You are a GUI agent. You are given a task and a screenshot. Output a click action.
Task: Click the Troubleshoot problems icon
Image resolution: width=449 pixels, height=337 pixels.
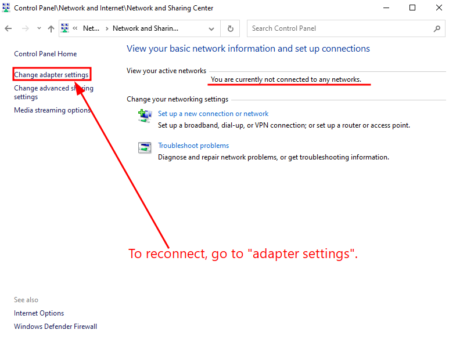145,147
